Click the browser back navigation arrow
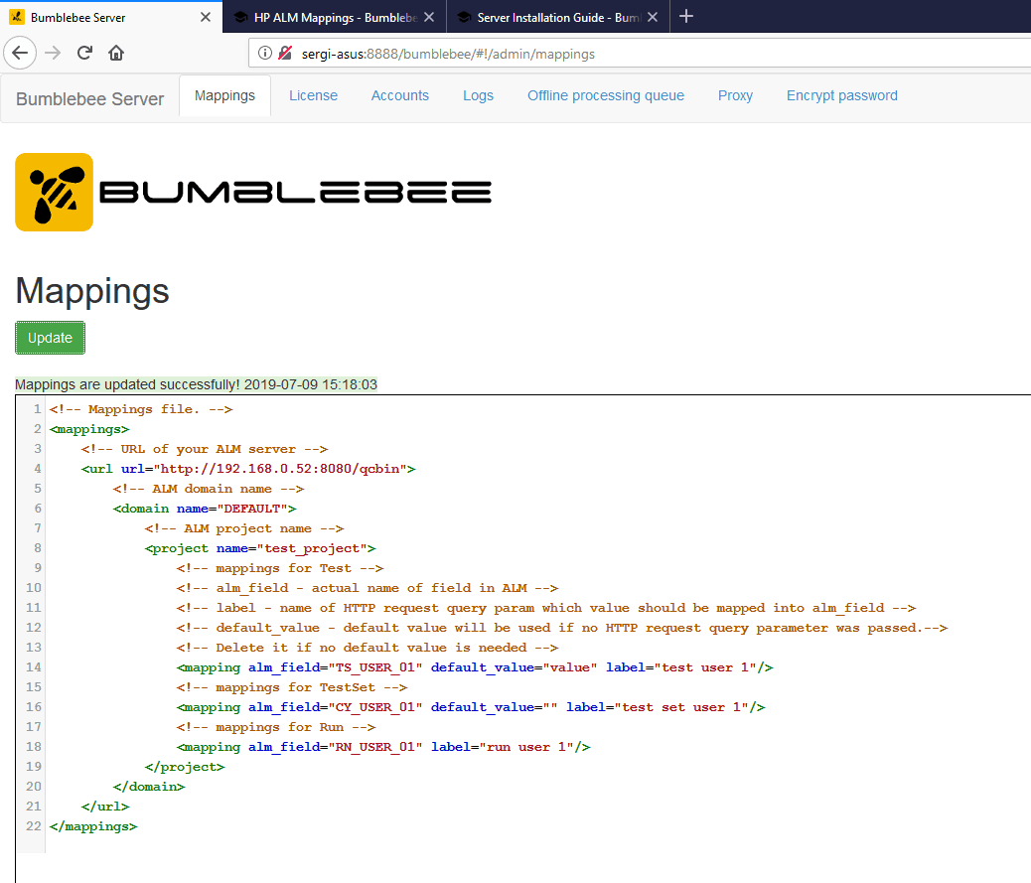The width and height of the screenshot is (1031, 883). [x=20, y=53]
